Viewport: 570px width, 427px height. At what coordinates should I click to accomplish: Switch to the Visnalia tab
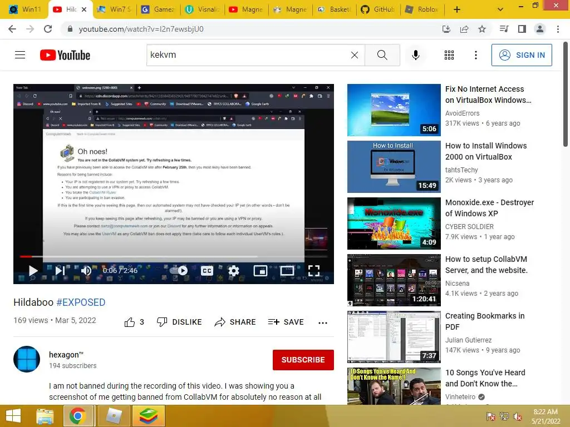click(202, 9)
